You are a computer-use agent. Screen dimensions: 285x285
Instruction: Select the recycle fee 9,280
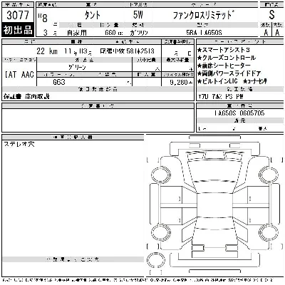[181, 82]
